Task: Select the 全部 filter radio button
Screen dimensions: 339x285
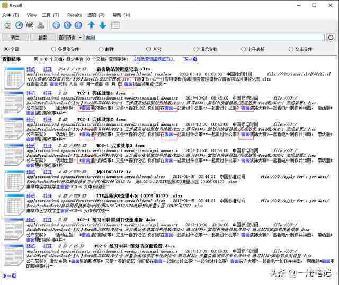Action: 6,49
